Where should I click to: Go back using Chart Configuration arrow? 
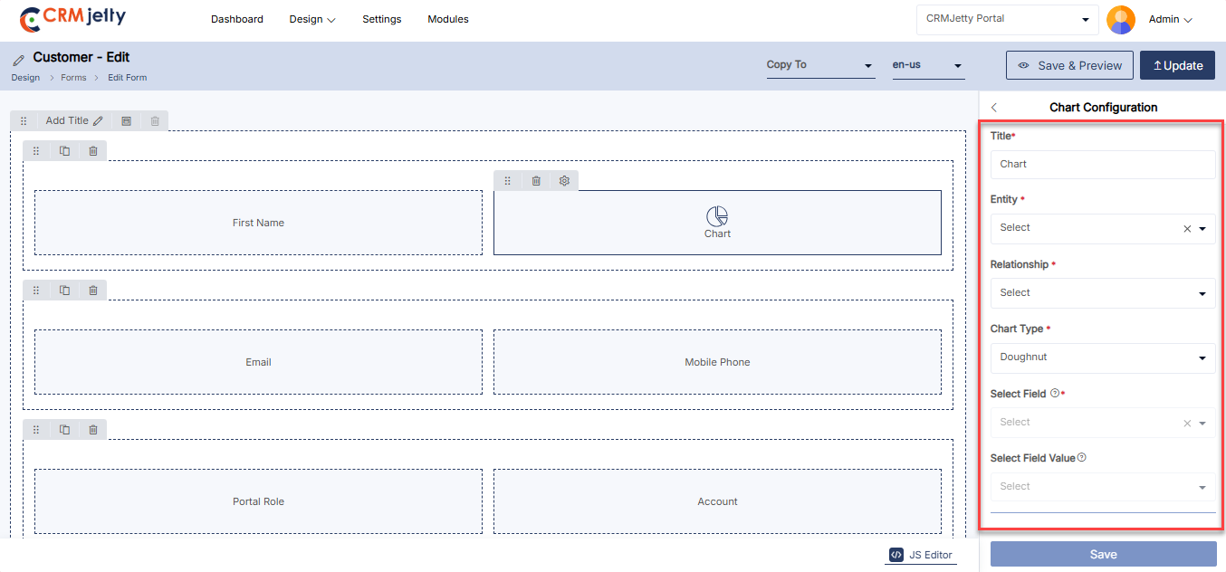coord(994,108)
